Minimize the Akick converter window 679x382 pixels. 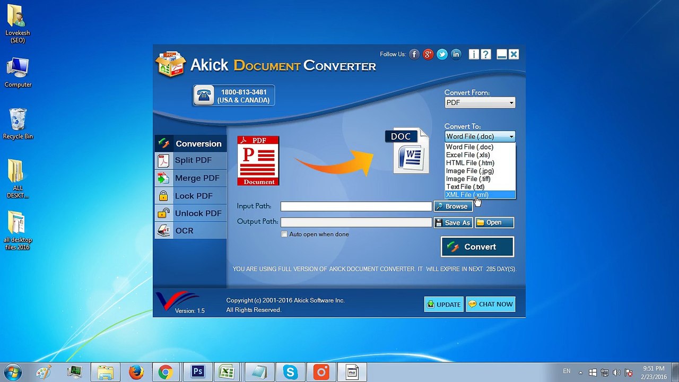click(x=501, y=54)
